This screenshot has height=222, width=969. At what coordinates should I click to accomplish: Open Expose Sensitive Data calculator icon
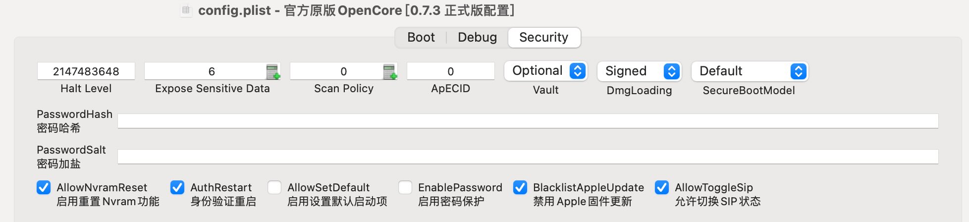pyautogui.click(x=273, y=71)
